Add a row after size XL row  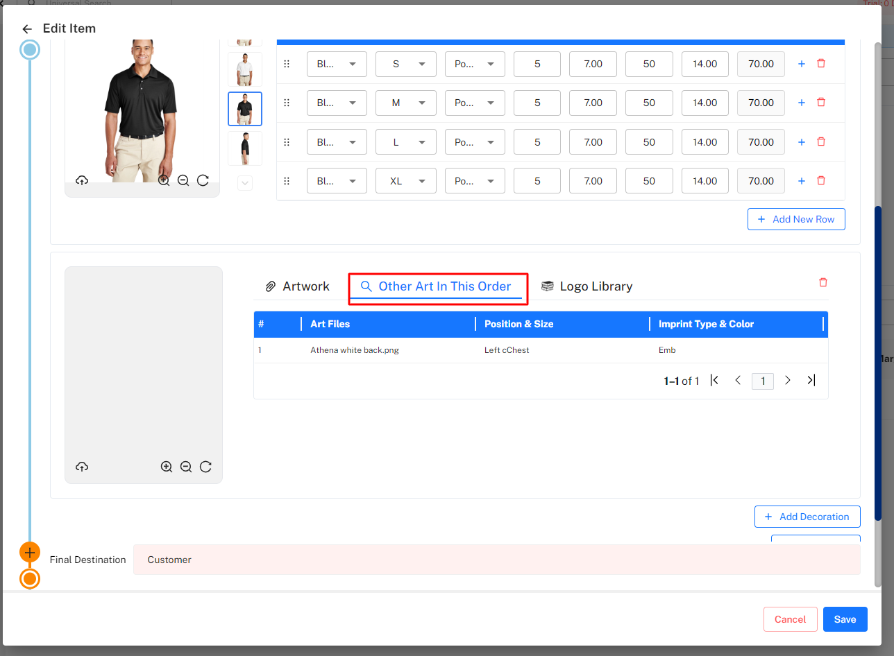pos(802,181)
